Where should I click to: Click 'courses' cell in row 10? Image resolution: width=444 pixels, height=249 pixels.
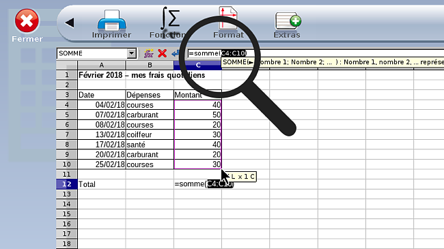[x=150, y=164]
